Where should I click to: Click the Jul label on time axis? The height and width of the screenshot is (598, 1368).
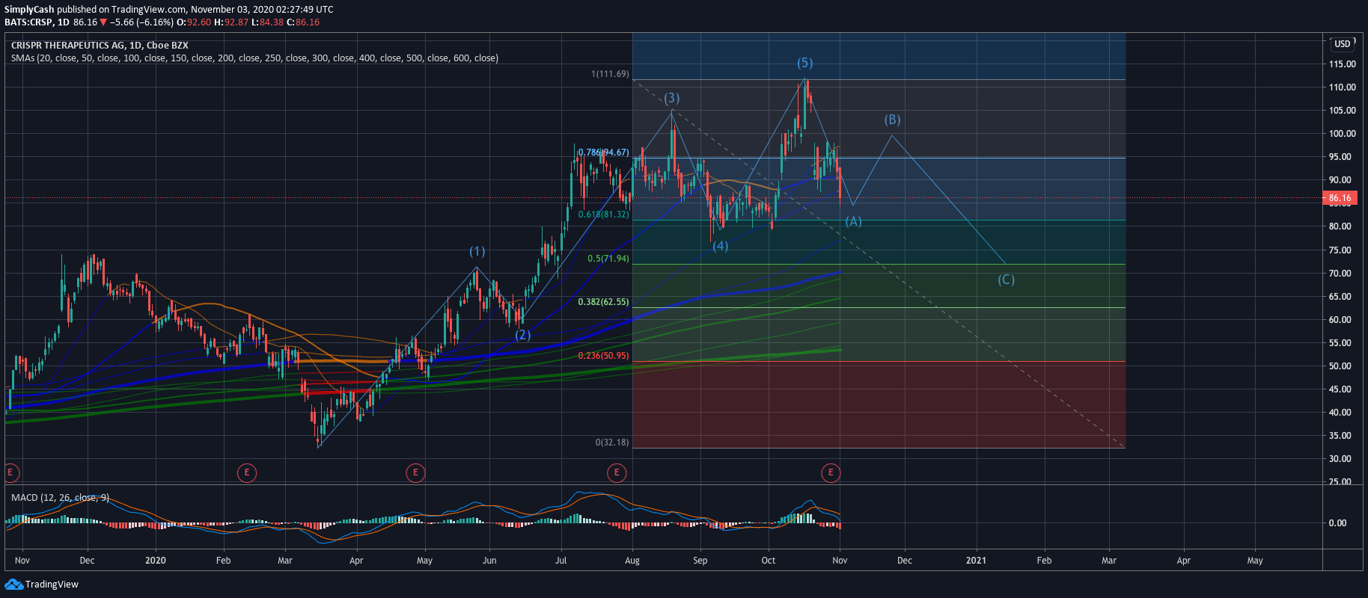coord(561,561)
